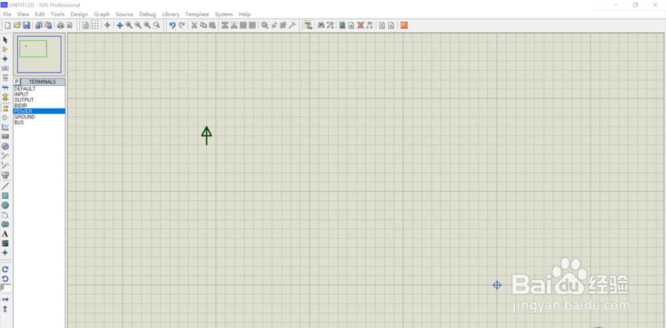Screen dimensions: 666x328
Task: Open the Design menu
Action: [x=79, y=14]
